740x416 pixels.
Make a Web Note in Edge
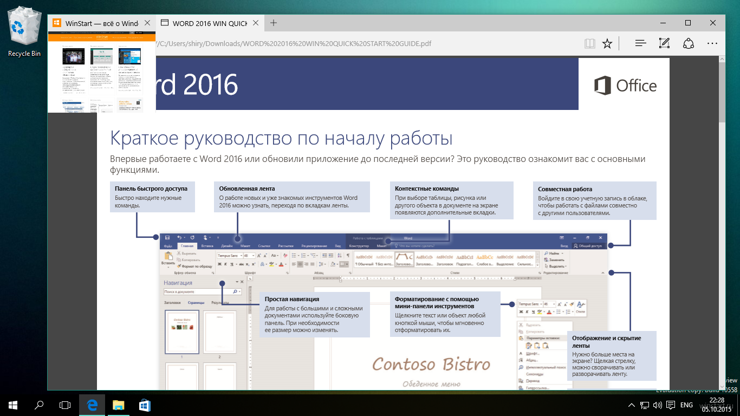[x=664, y=44]
